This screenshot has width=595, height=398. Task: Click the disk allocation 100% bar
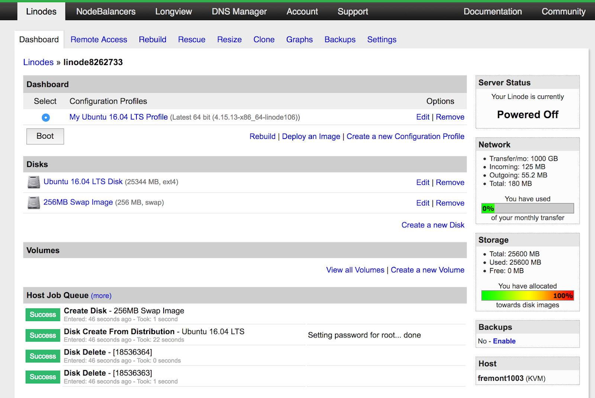[x=528, y=295]
